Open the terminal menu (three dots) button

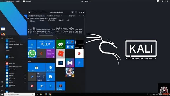click(x=76, y=12)
